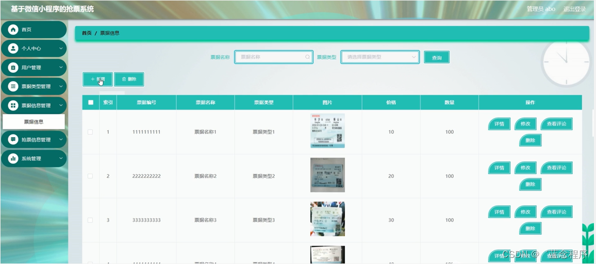This screenshot has height=264, width=596.
Task: Click 删除 for 票据名称1 row
Action: point(530,140)
